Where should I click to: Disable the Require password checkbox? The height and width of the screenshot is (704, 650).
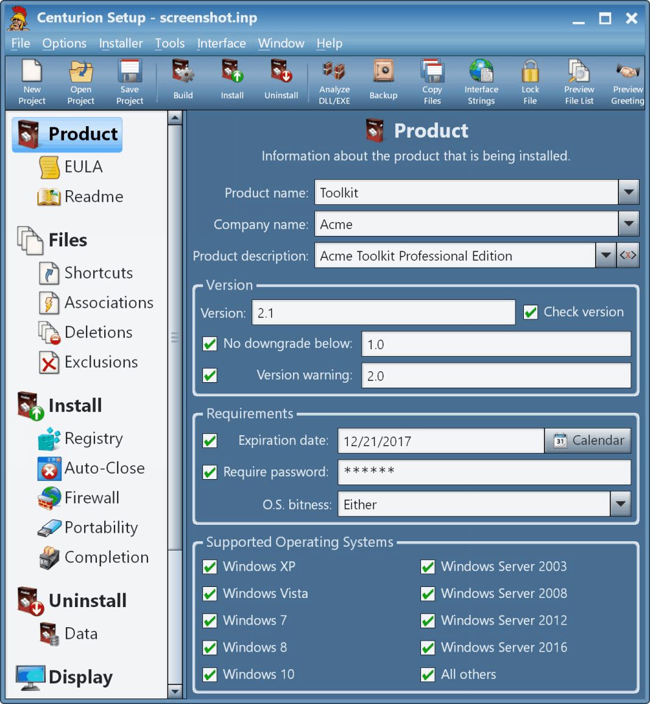(210, 472)
